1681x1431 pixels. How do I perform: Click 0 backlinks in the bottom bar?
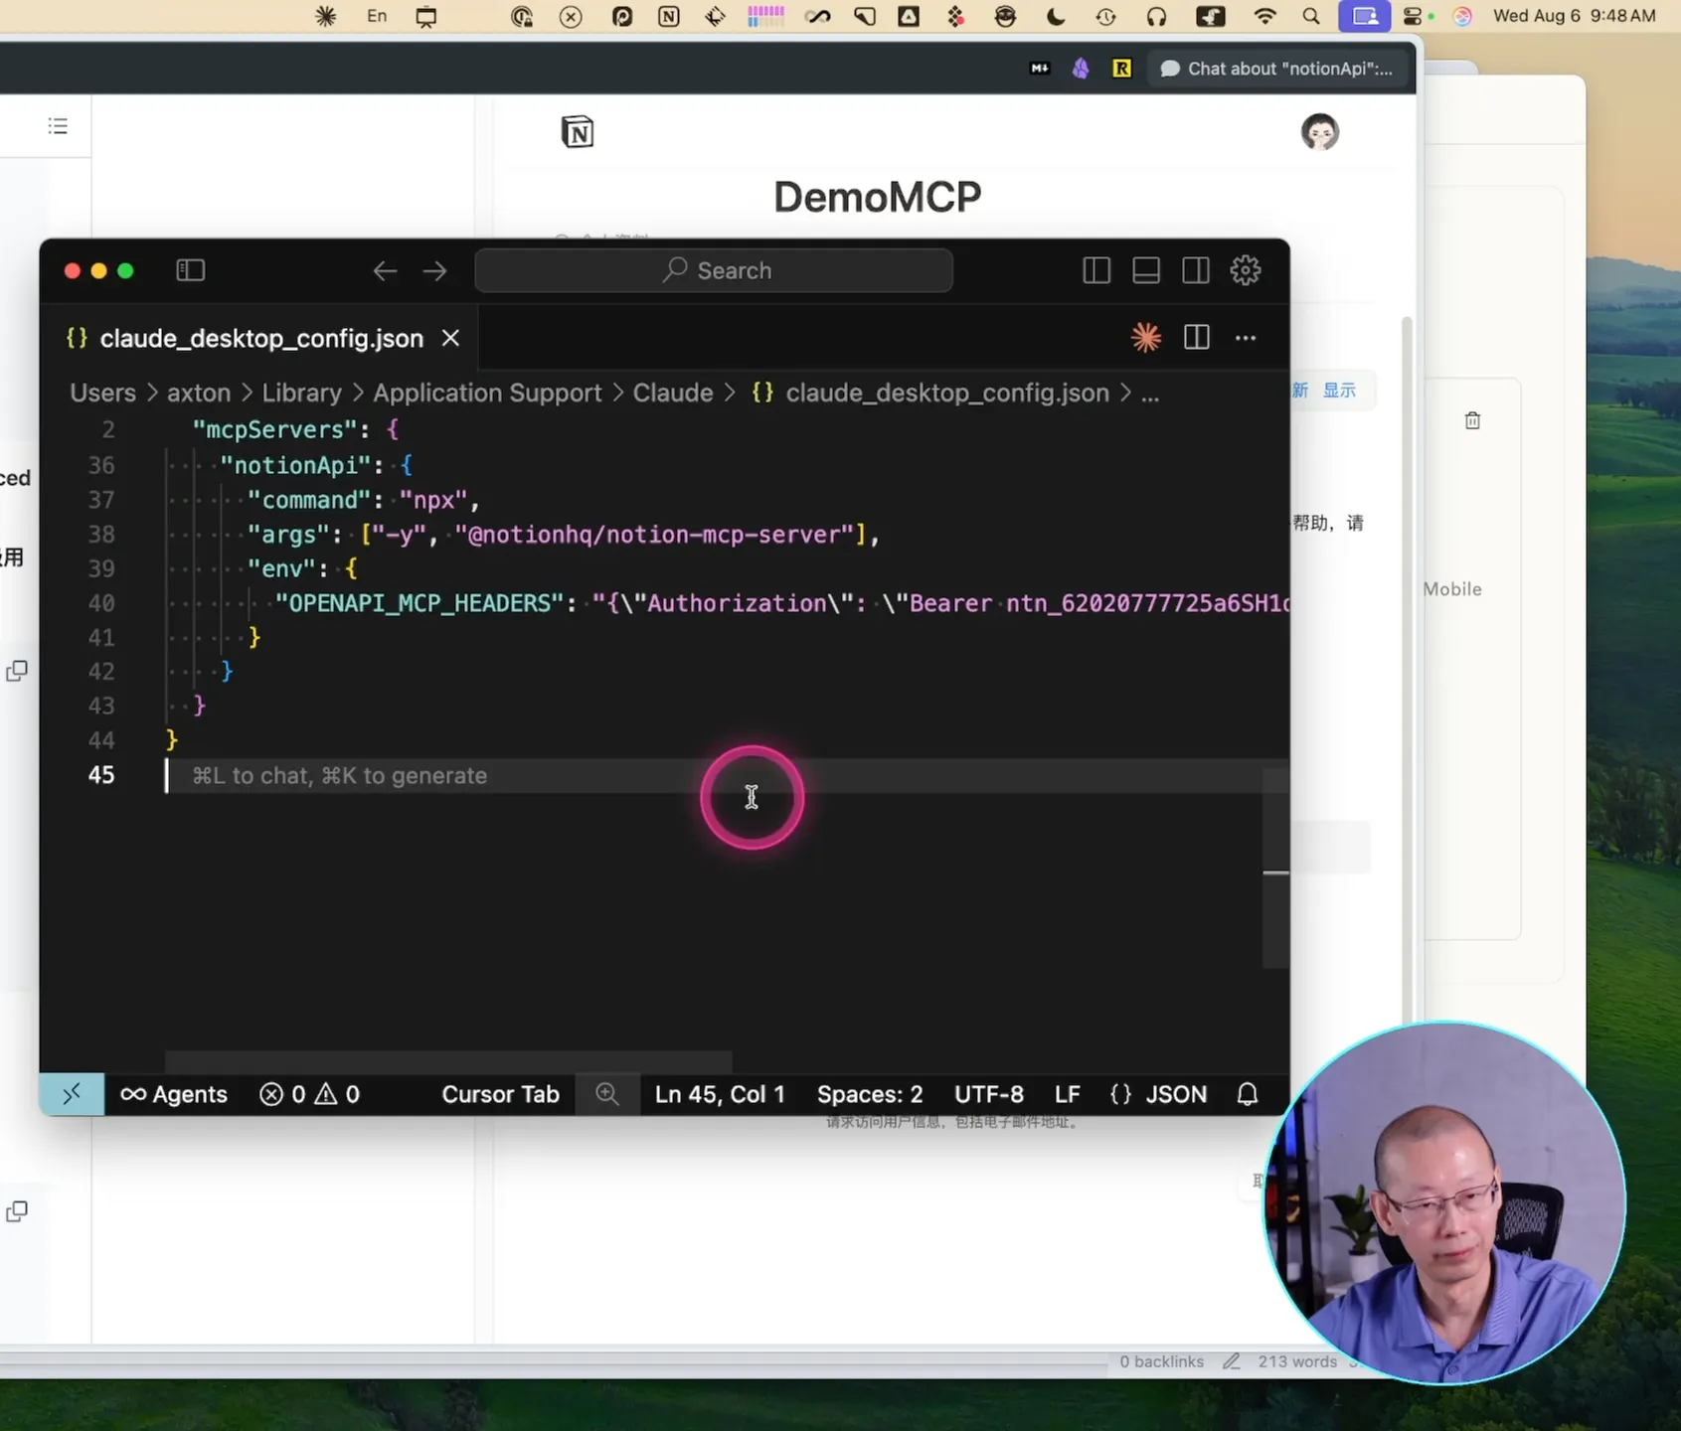[1161, 1361]
